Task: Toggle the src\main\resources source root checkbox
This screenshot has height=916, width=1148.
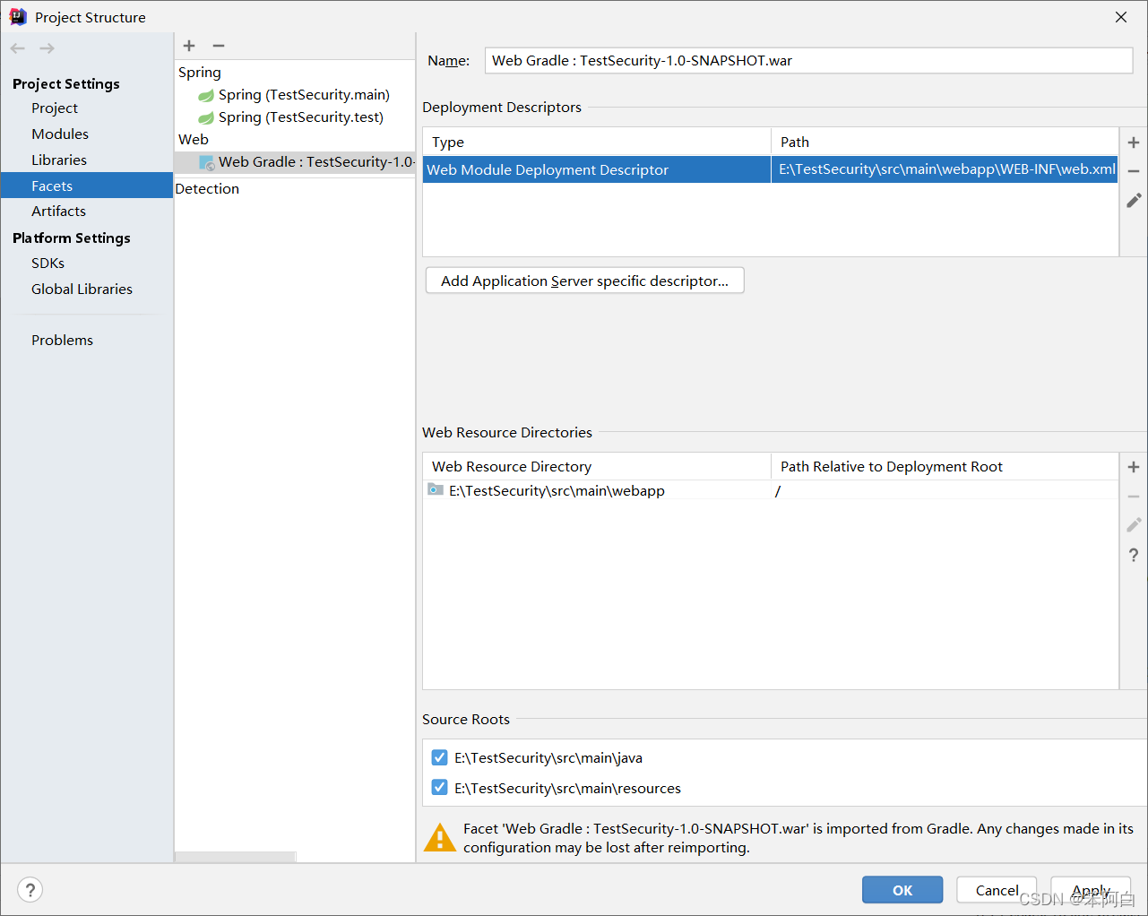Action: tap(439, 787)
